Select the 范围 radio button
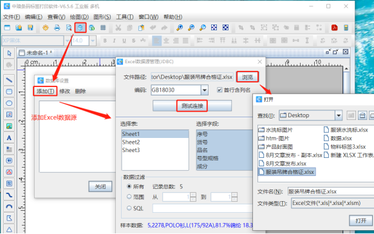The height and width of the screenshot is (234, 374). 129,197
